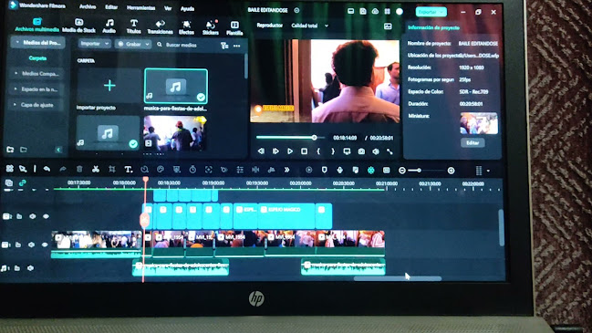Select the crop tool in timeline toolbar

coord(112,169)
